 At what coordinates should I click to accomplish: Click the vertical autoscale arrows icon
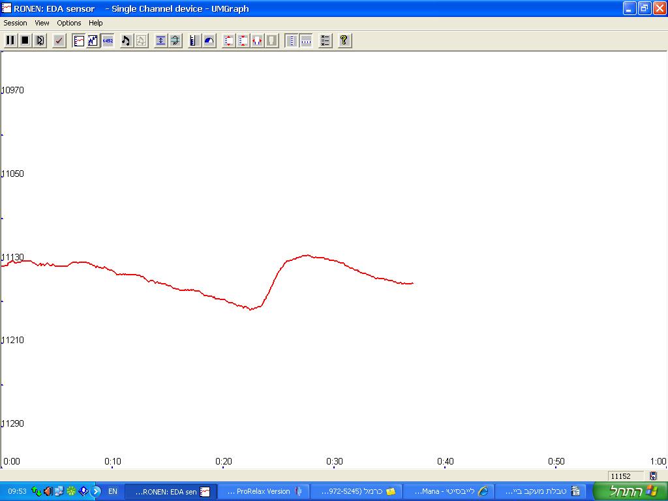click(x=161, y=40)
